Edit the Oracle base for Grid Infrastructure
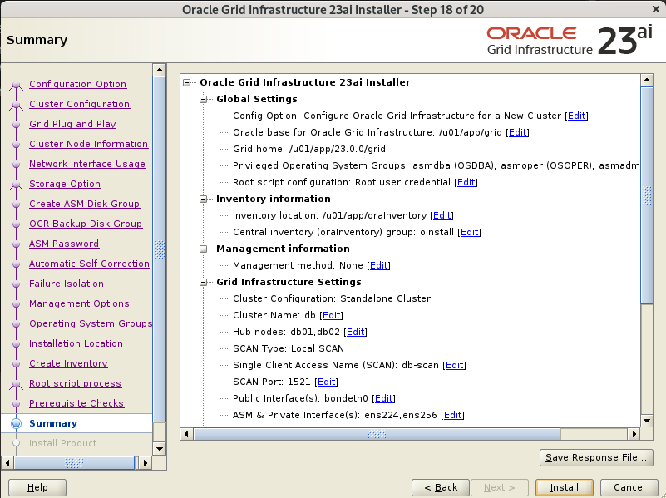 click(517, 132)
